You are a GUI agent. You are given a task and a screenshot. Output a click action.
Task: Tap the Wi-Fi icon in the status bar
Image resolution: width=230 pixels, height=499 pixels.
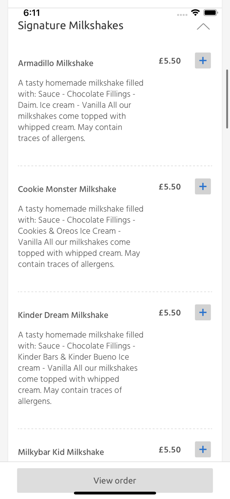(195, 12)
